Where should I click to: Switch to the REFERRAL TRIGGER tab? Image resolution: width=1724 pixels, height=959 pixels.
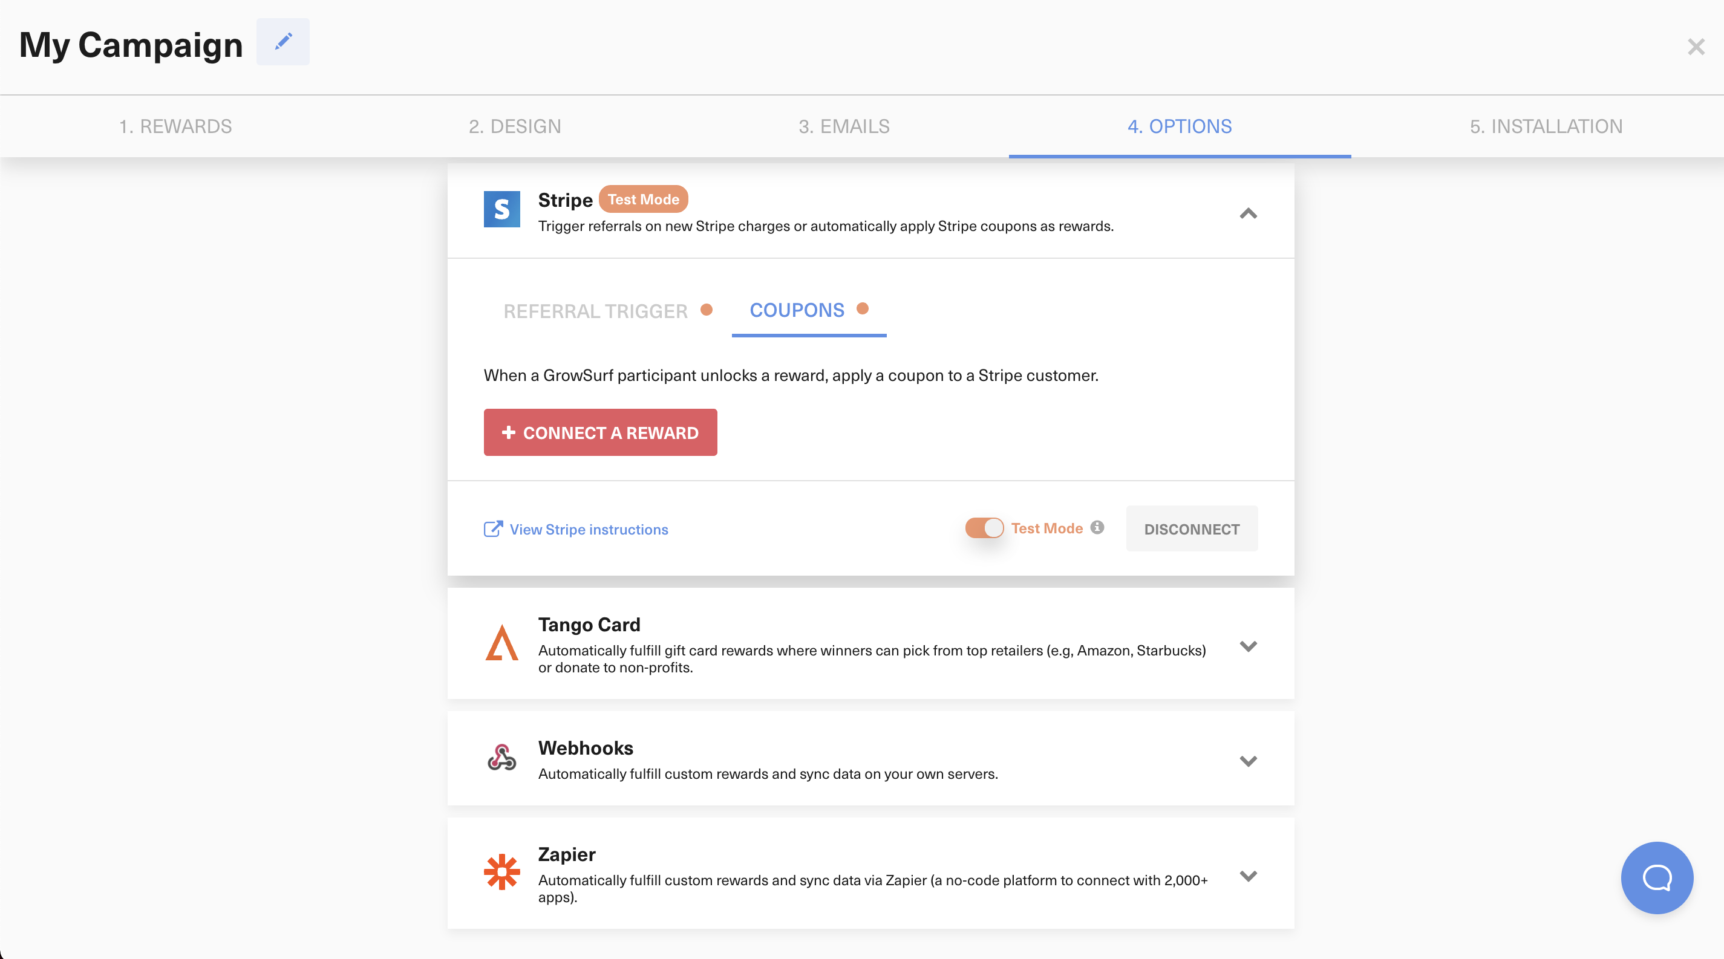pos(595,311)
